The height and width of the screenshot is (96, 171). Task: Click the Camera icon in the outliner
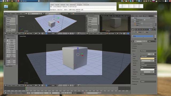point(135,23)
